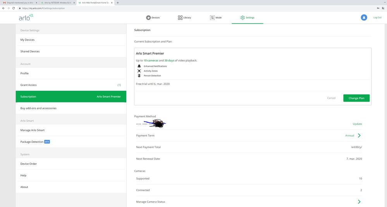Click the Annual payment term value
387x207 pixels.
[349, 136]
